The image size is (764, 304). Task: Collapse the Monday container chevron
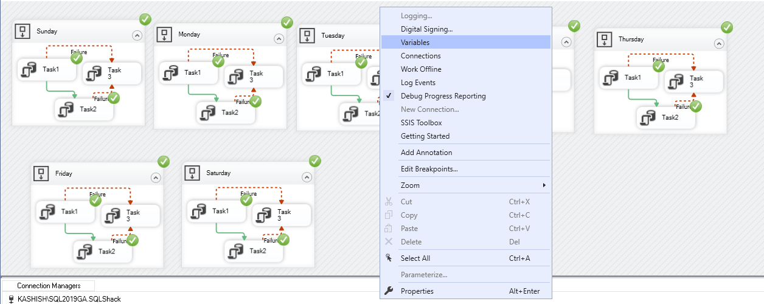tap(279, 39)
